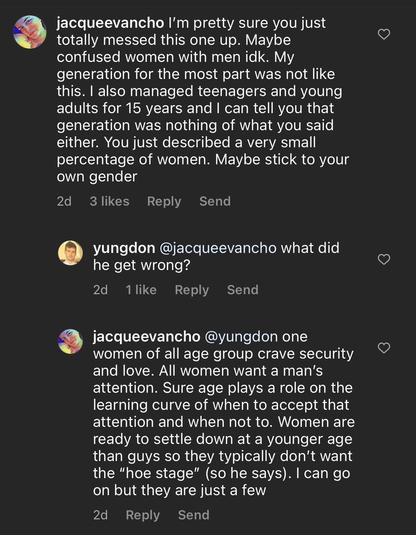
Task: Open @jacqueevancho mention in yungdon's reply
Action: [x=218, y=248]
